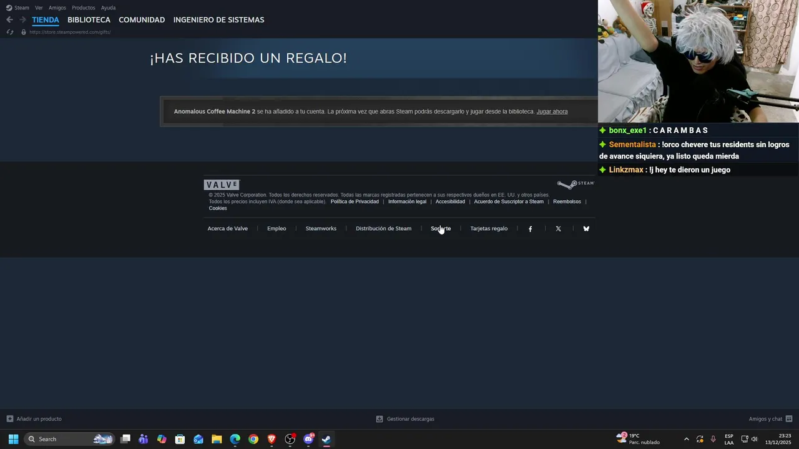Switch to the BIBLIOTECA tab
Image resolution: width=799 pixels, height=449 pixels.
89,20
